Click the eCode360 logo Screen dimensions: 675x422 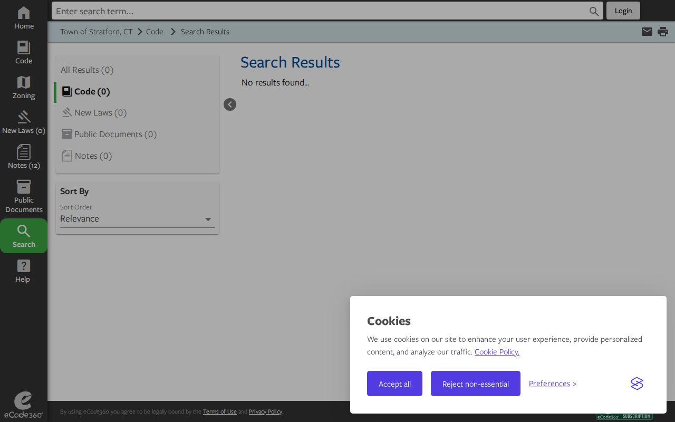(x=23, y=405)
